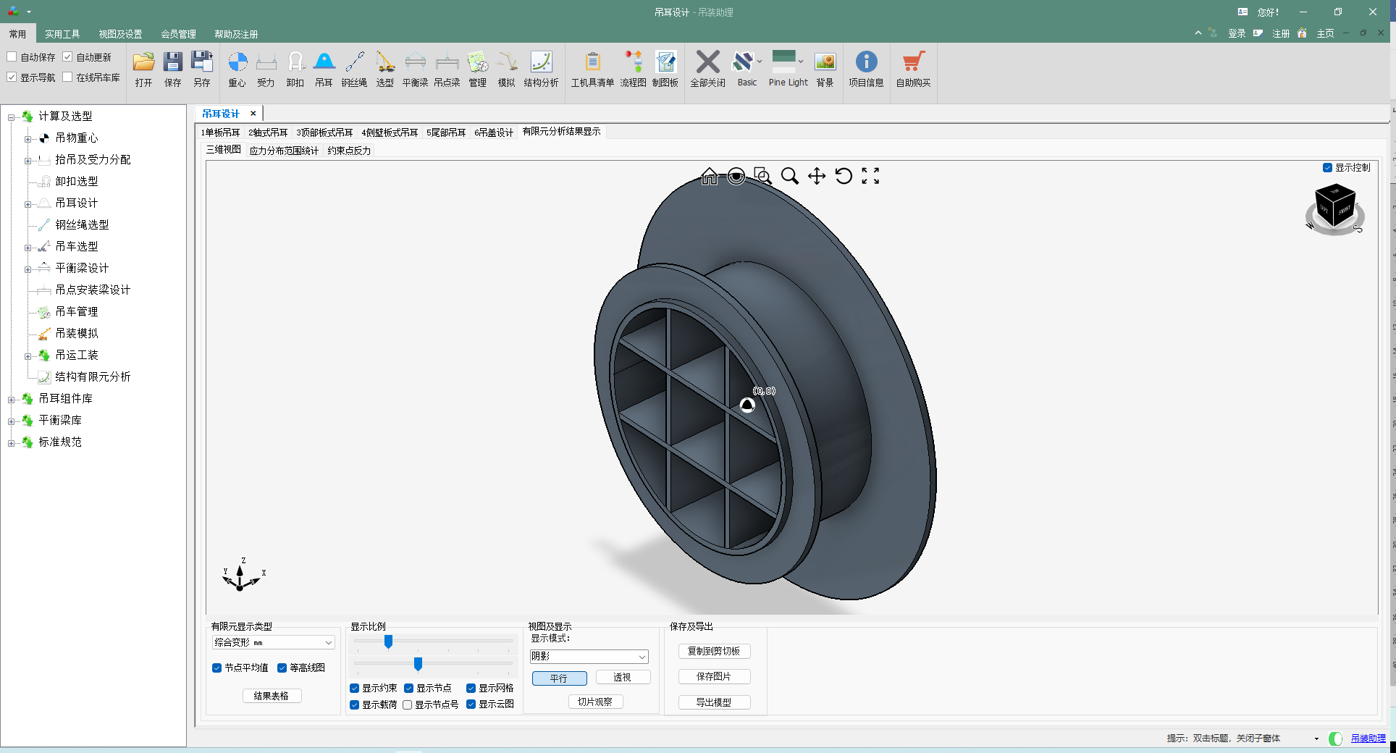The width and height of the screenshot is (1396, 753).
Task: Click the home view icon in 3D viewer
Action: click(x=710, y=176)
